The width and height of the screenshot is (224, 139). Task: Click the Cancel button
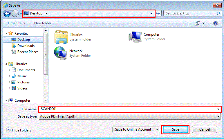(x=204, y=129)
